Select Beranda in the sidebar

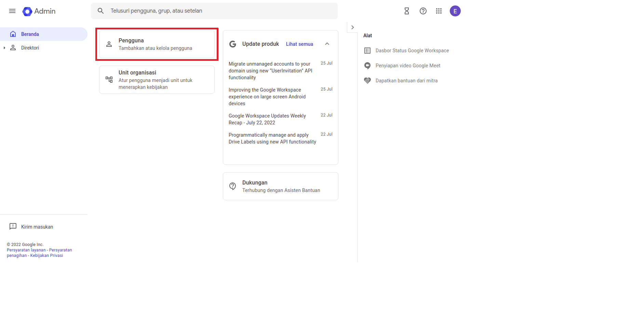pyautogui.click(x=44, y=34)
